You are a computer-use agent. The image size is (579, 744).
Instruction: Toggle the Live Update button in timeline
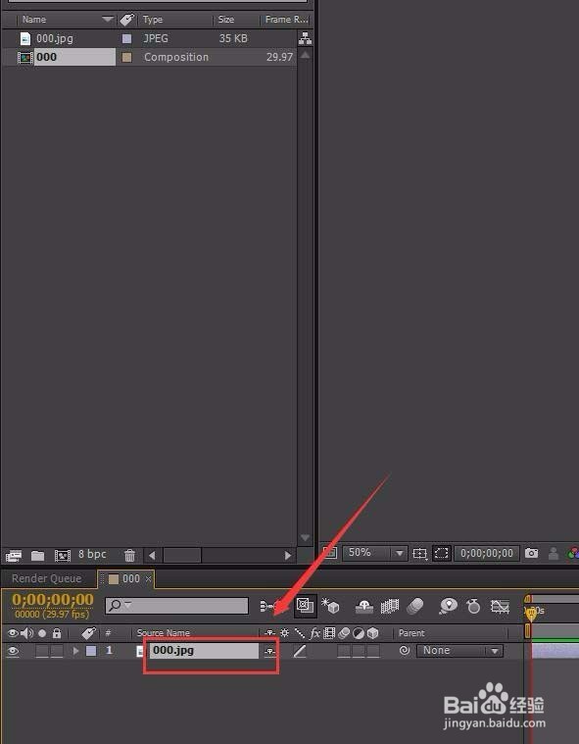(x=305, y=606)
